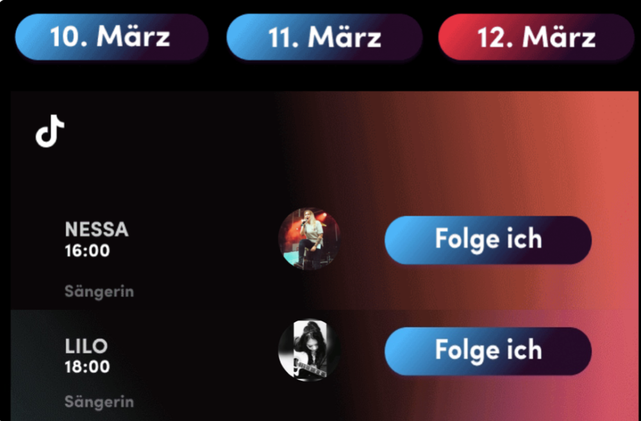The width and height of the screenshot is (641, 421).
Task: Click the NESSA artist name
Action: (97, 229)
